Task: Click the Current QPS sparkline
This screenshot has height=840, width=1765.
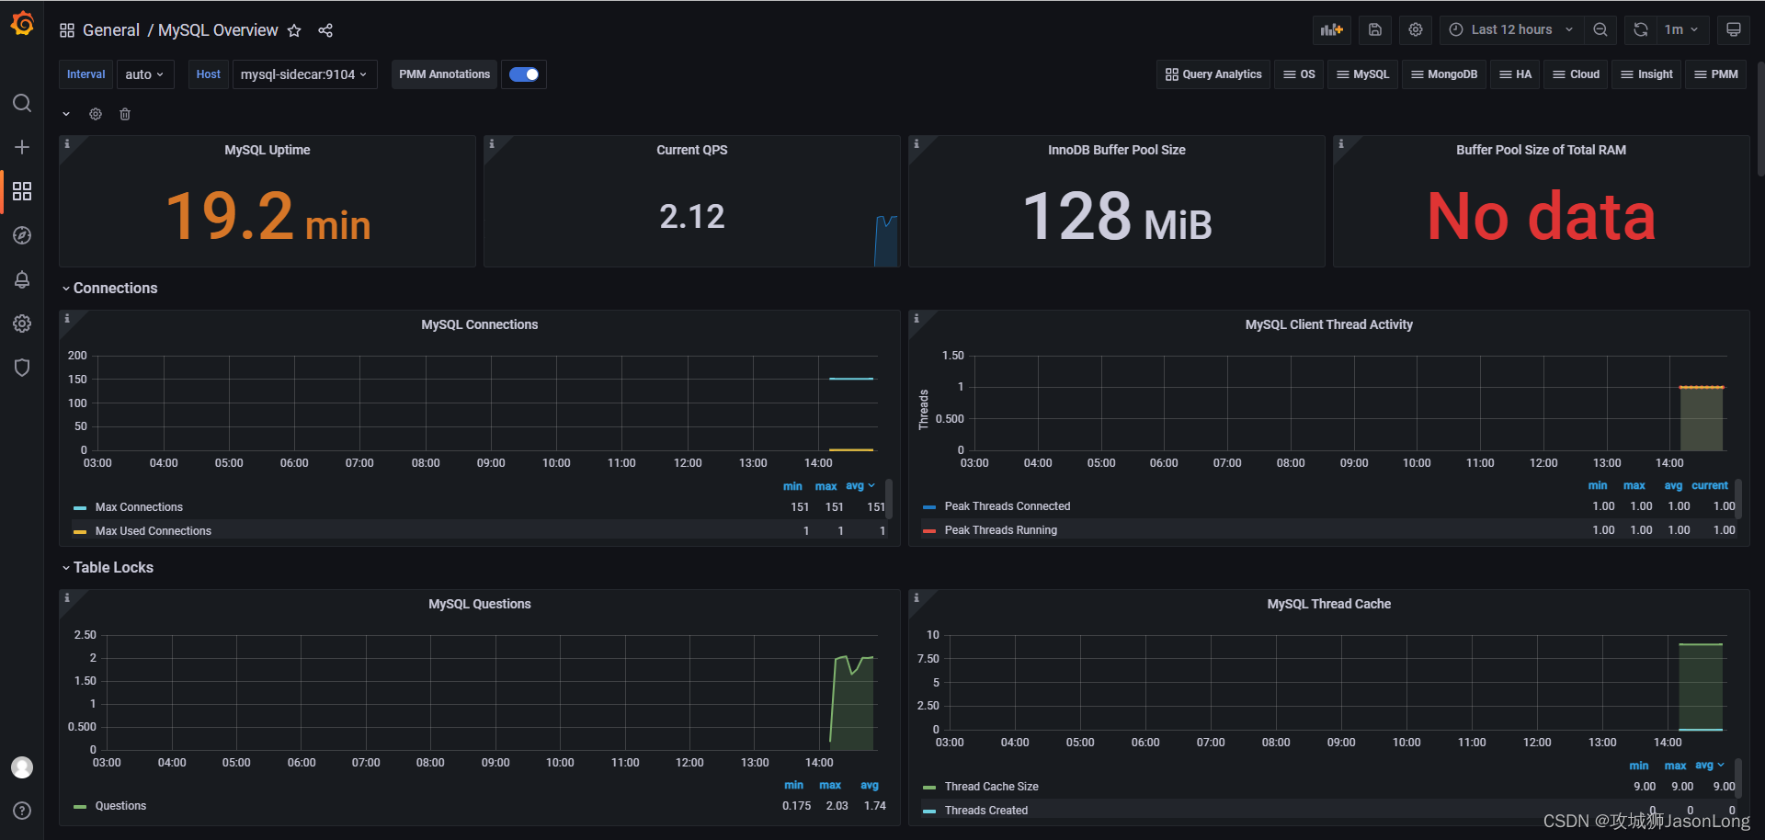Action: pyautogui.click(x=885, y=241)
